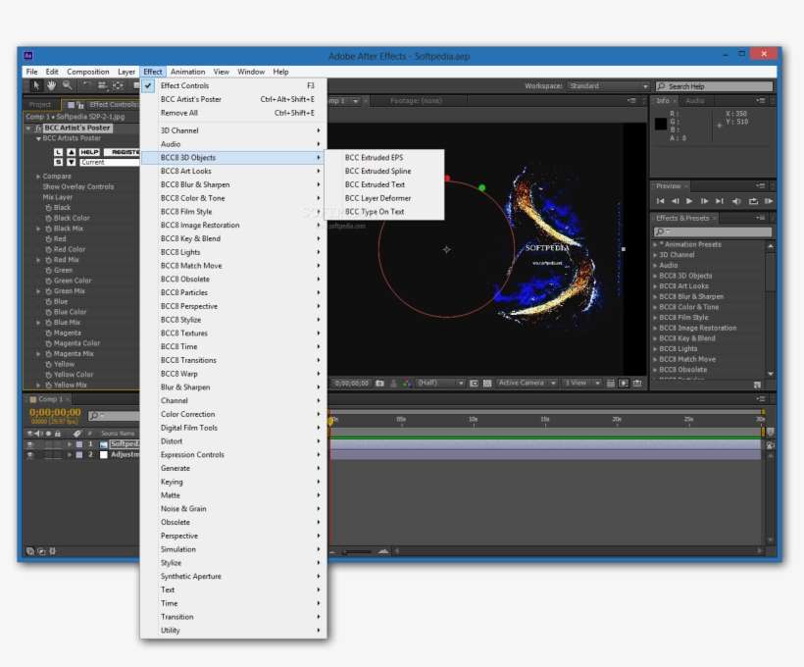Click the label color swatch of layer 1
The image size is (804, 667).
tap(79, 444)
